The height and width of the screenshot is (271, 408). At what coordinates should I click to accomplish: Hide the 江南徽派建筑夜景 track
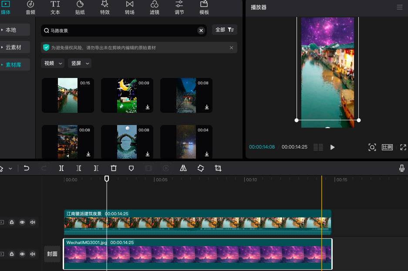pos(22,222)
